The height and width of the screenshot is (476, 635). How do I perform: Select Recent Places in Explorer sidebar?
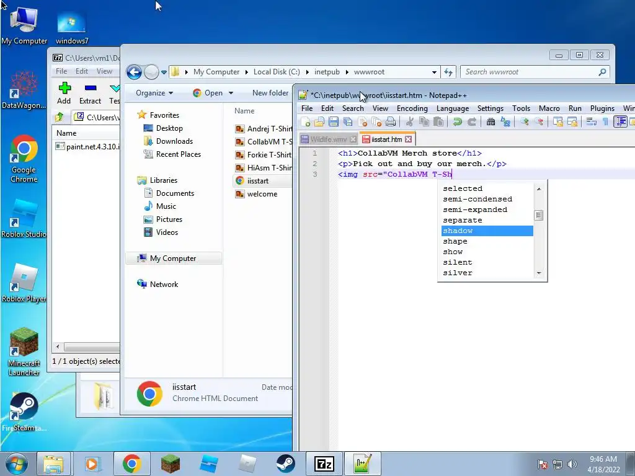tap(178, 154)
